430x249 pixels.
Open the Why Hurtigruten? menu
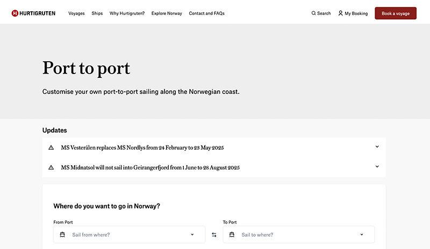[127, 13]
